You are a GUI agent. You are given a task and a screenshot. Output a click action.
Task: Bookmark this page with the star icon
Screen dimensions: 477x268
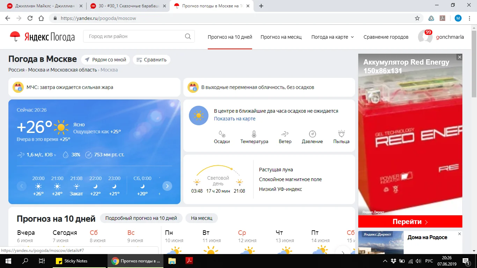point(417,18)
